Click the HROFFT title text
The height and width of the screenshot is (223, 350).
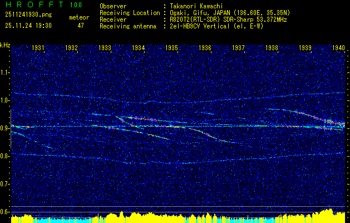pos(34,4)
